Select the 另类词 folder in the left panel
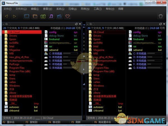The height and width of the screenshot is (126, 168). point(13,100)
